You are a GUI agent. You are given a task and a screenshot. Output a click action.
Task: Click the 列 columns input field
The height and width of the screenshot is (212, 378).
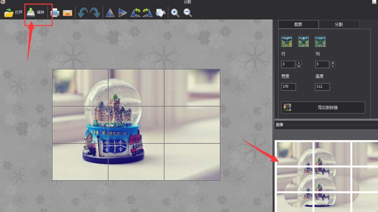point(322,64)
